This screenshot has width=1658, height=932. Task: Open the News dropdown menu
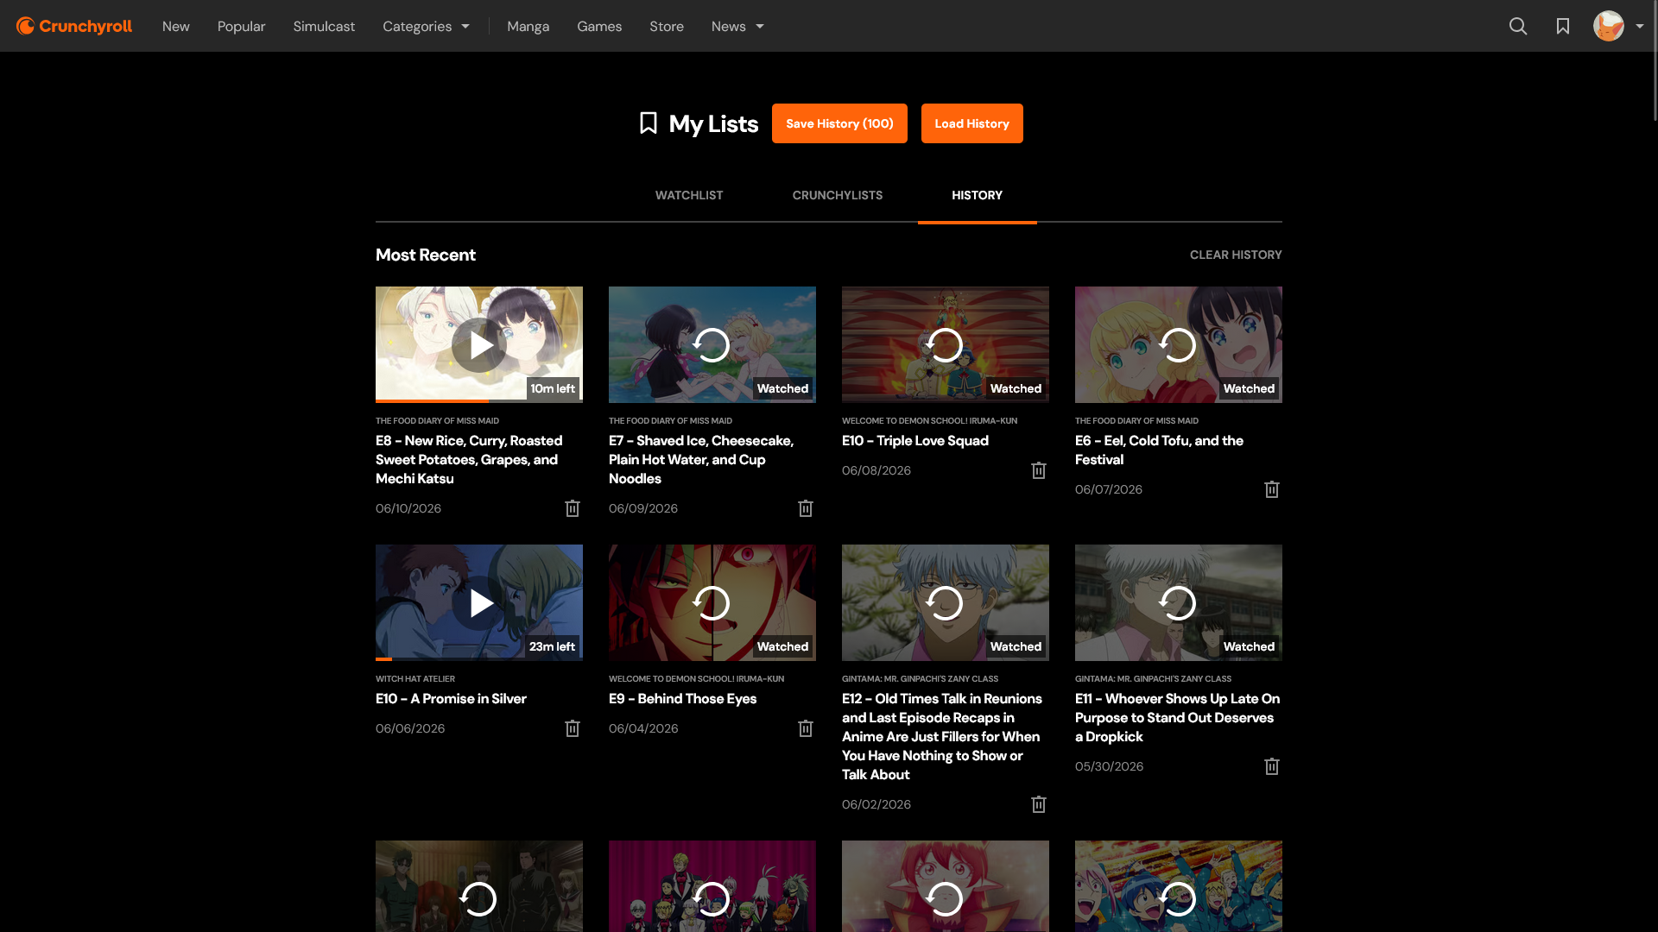pos(737,26)
